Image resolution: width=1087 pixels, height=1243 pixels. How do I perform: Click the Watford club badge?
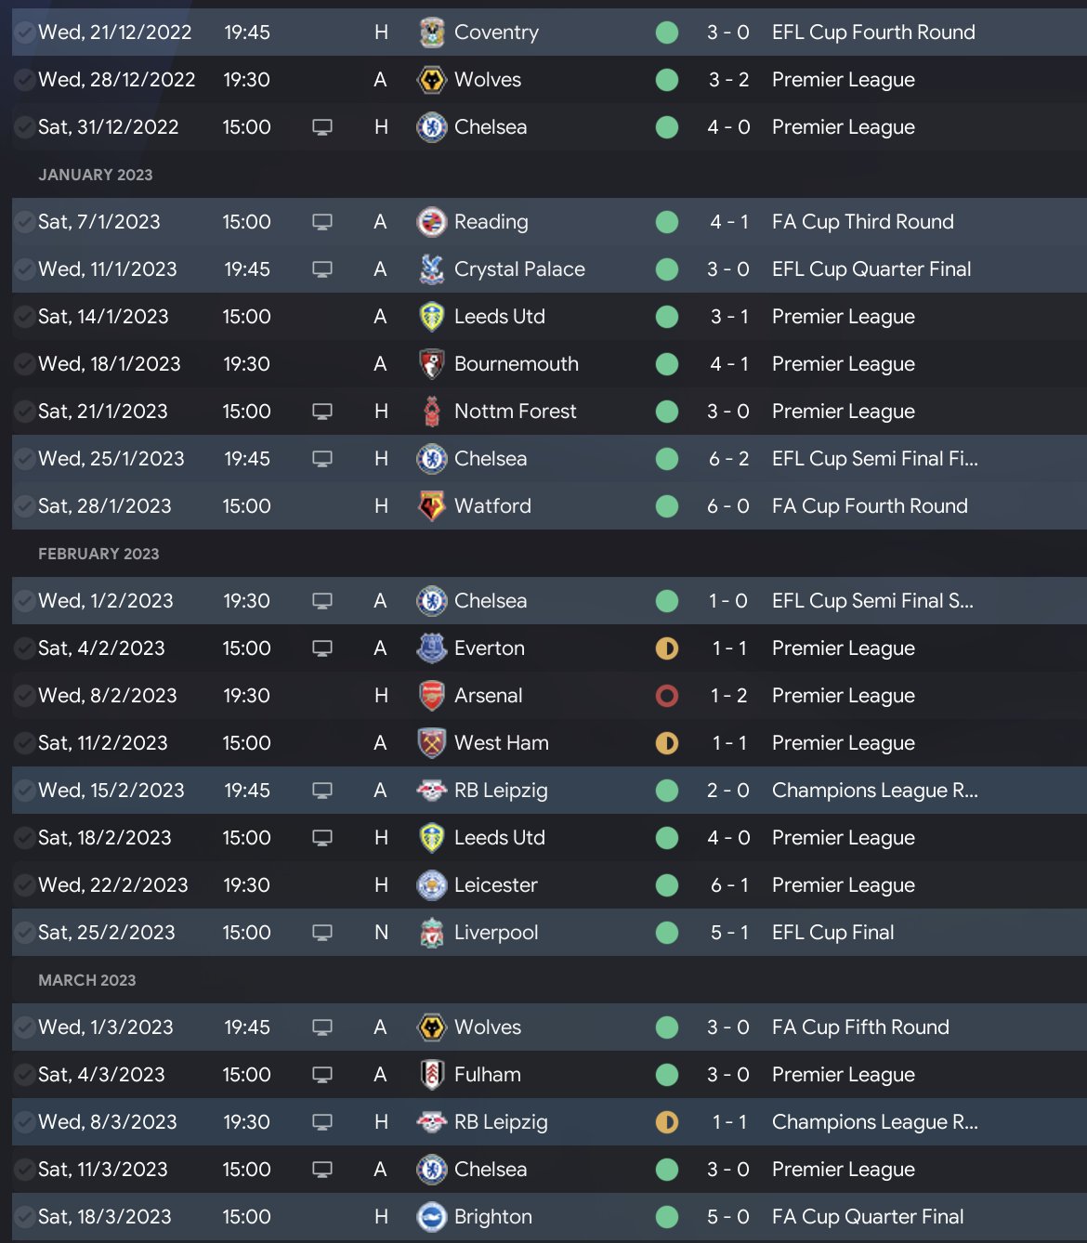pyautogui.click(x=431, y=506)
